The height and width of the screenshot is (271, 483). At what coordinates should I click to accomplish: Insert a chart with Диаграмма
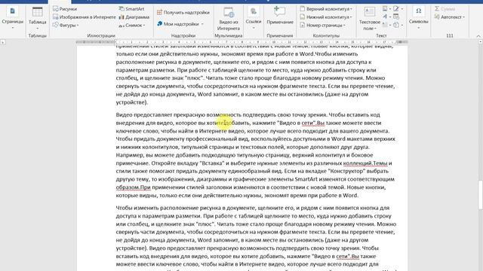point(134,17)
